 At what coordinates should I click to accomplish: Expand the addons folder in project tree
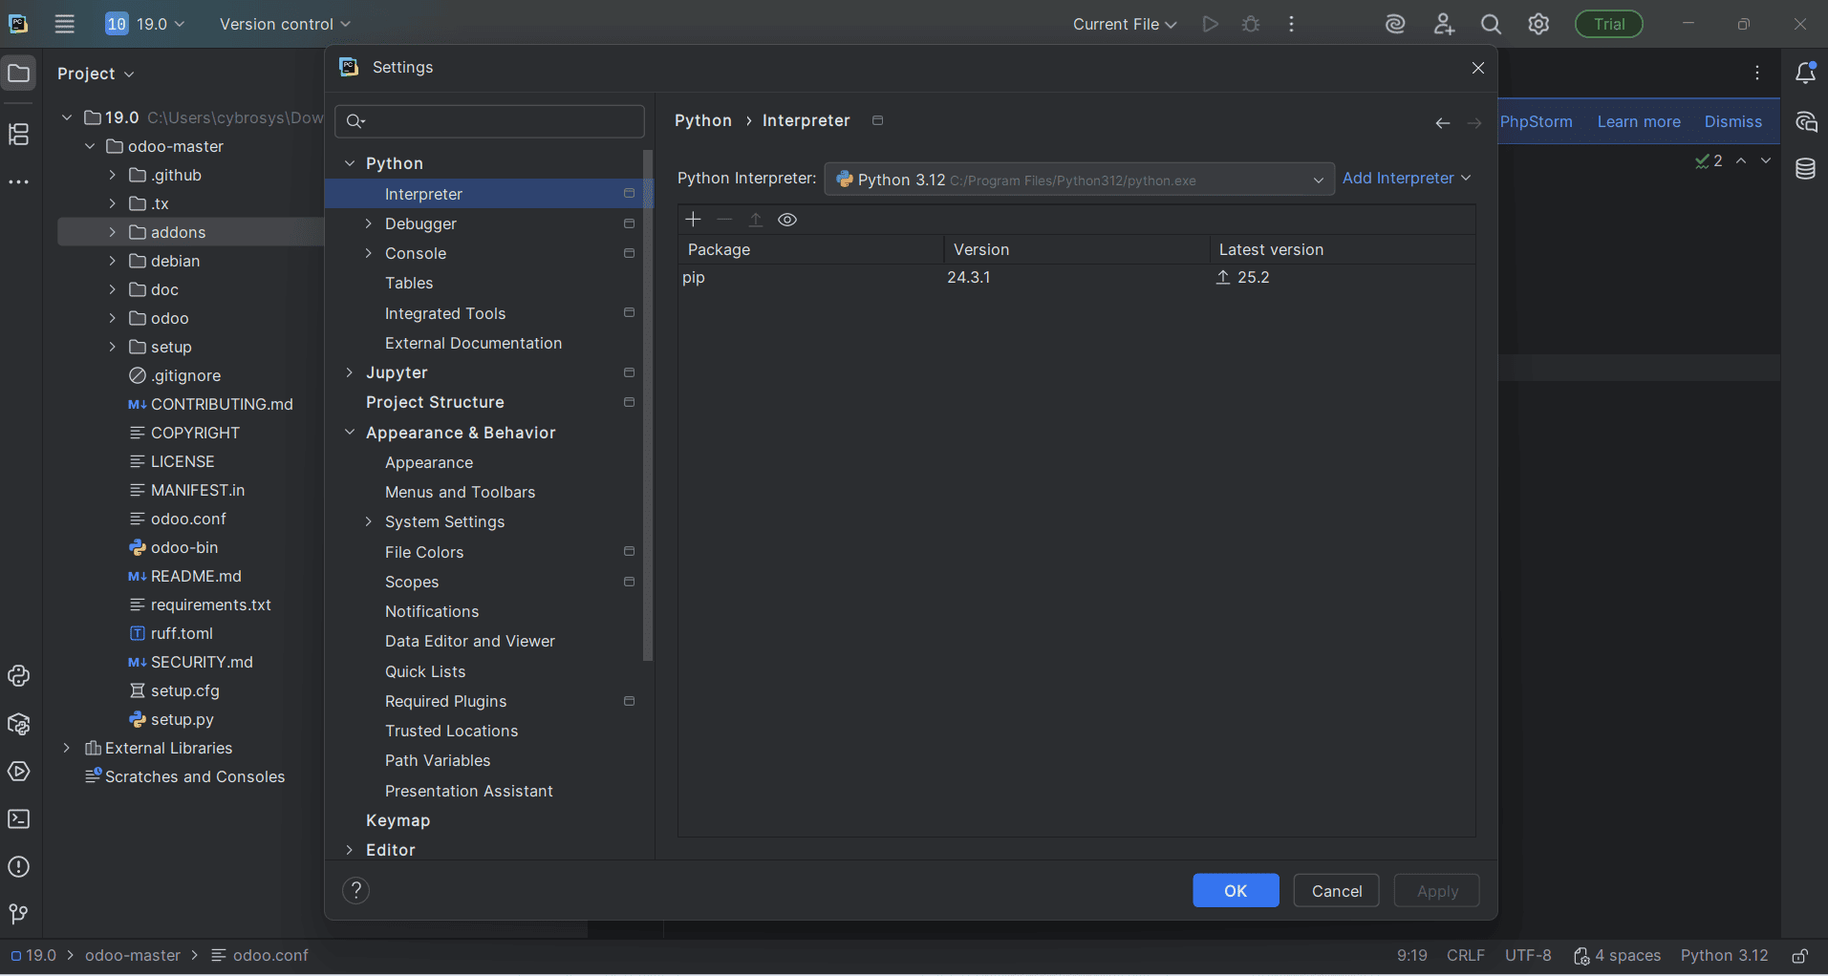click(112, 232)
